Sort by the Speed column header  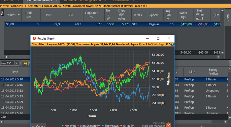coord(155,15)
